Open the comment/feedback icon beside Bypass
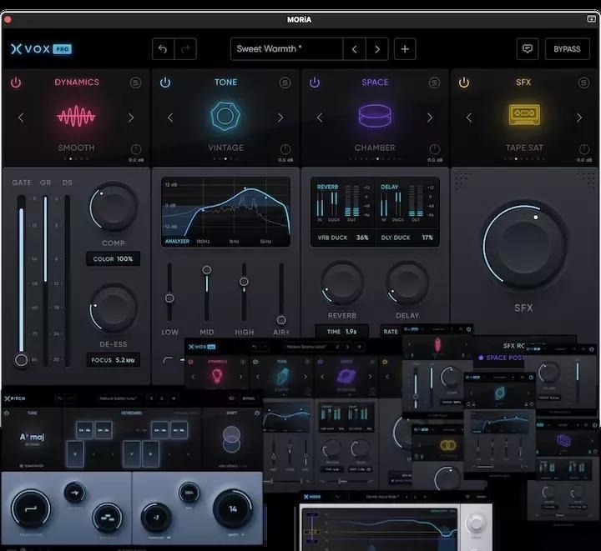Screen dimensions: 601x551 tap(528, 49)
